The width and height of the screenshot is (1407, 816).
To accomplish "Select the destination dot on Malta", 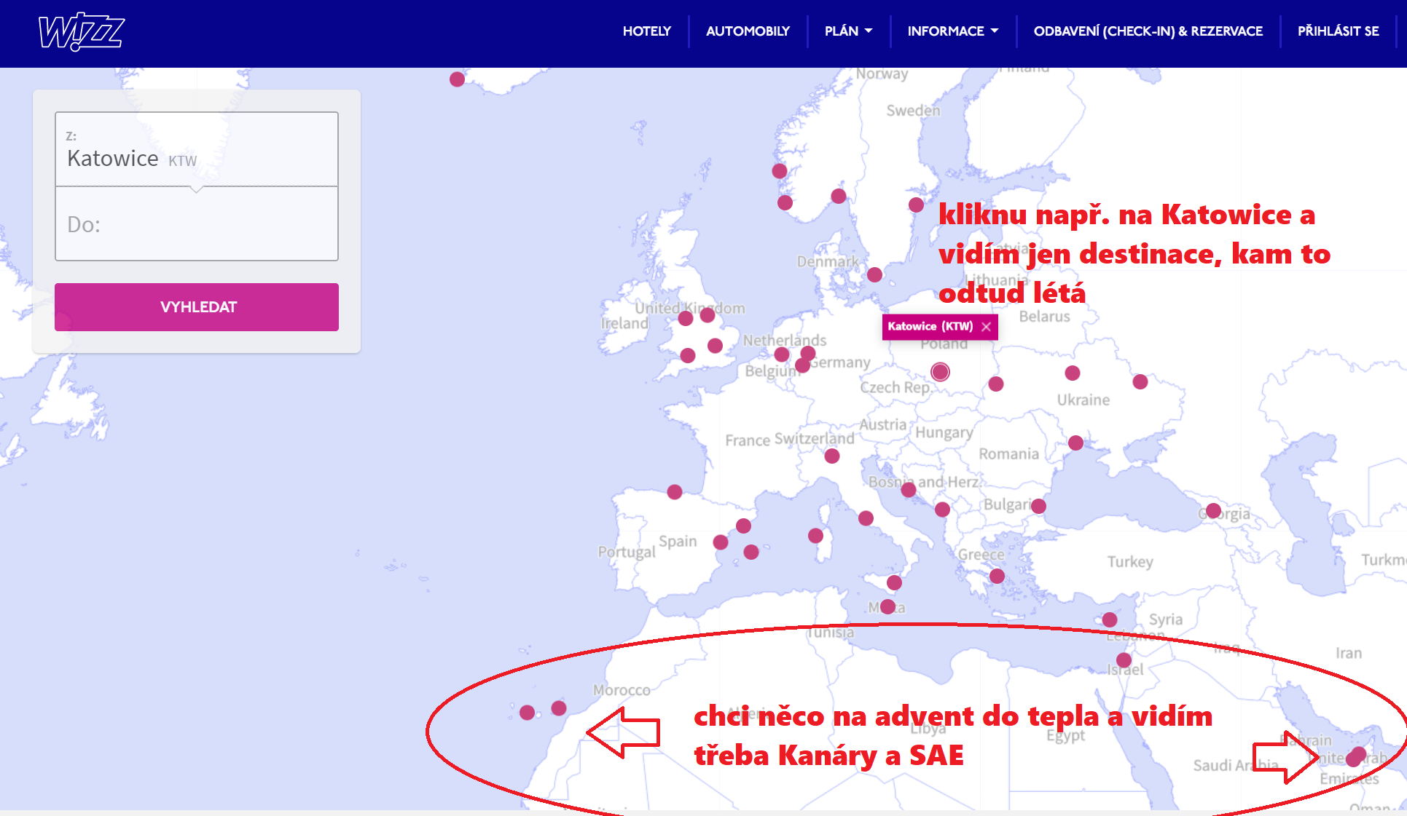I will tap(887, 606).
